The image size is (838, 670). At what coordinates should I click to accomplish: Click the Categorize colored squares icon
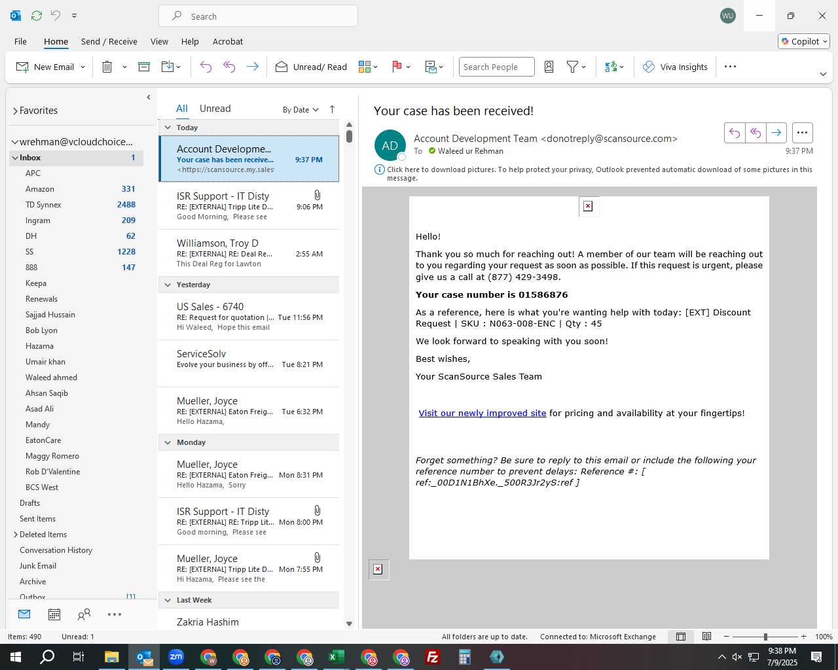(365, 67)
